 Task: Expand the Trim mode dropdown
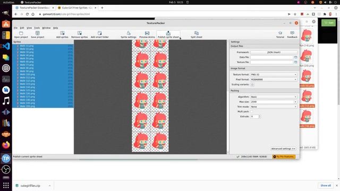pos(274,107)
